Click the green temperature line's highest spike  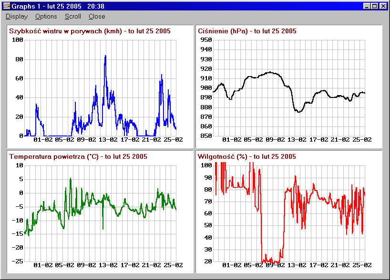click(71, 179)
